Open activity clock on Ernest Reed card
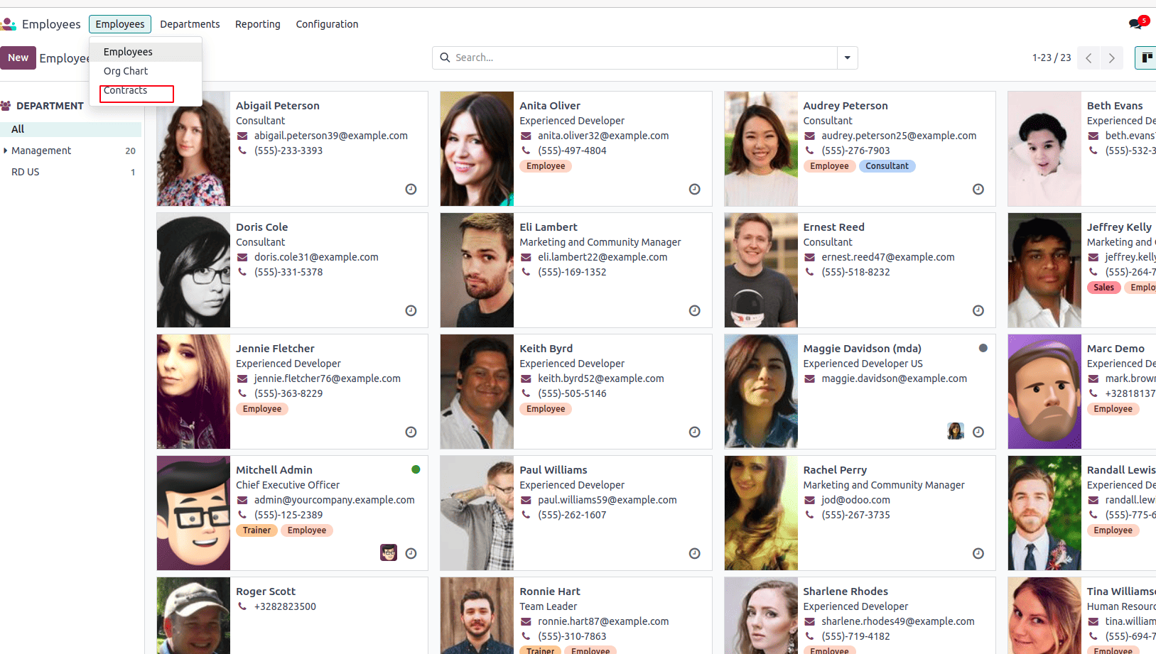 978,310
